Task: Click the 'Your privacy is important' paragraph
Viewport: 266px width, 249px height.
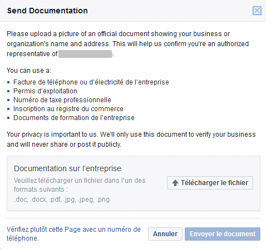Action: (x=131, y=140)
